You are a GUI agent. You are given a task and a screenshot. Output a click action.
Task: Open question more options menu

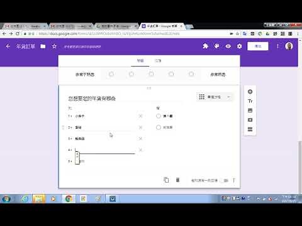point(234,180)
